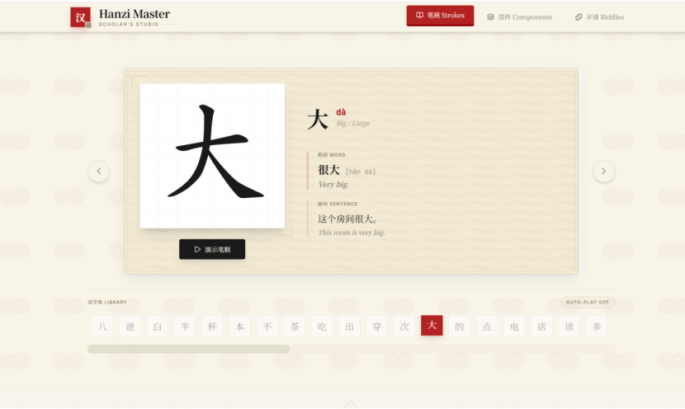Toggle the AUTO-PLAY OFF switch
The image size is (685, 409).
point(587,302)
